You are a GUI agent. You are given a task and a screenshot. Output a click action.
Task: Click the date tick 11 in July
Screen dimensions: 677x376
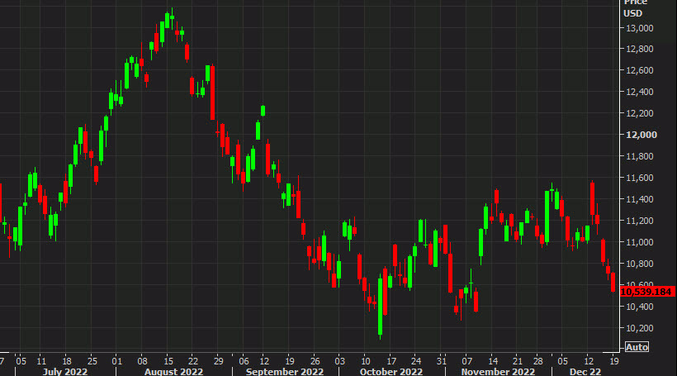tap(41, 361)
